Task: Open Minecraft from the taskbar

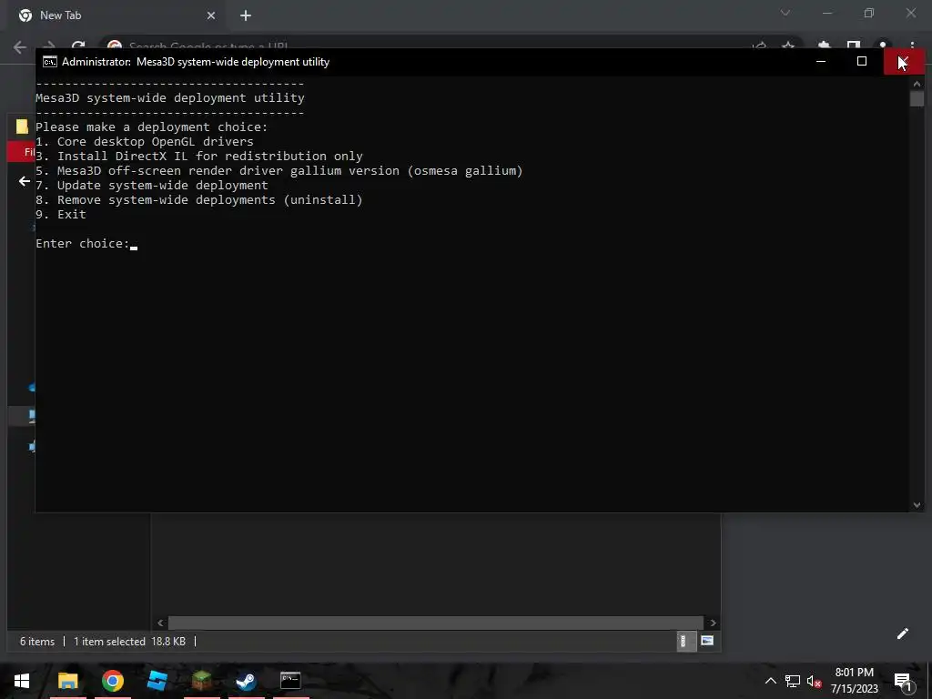Action: pos(202,681)
